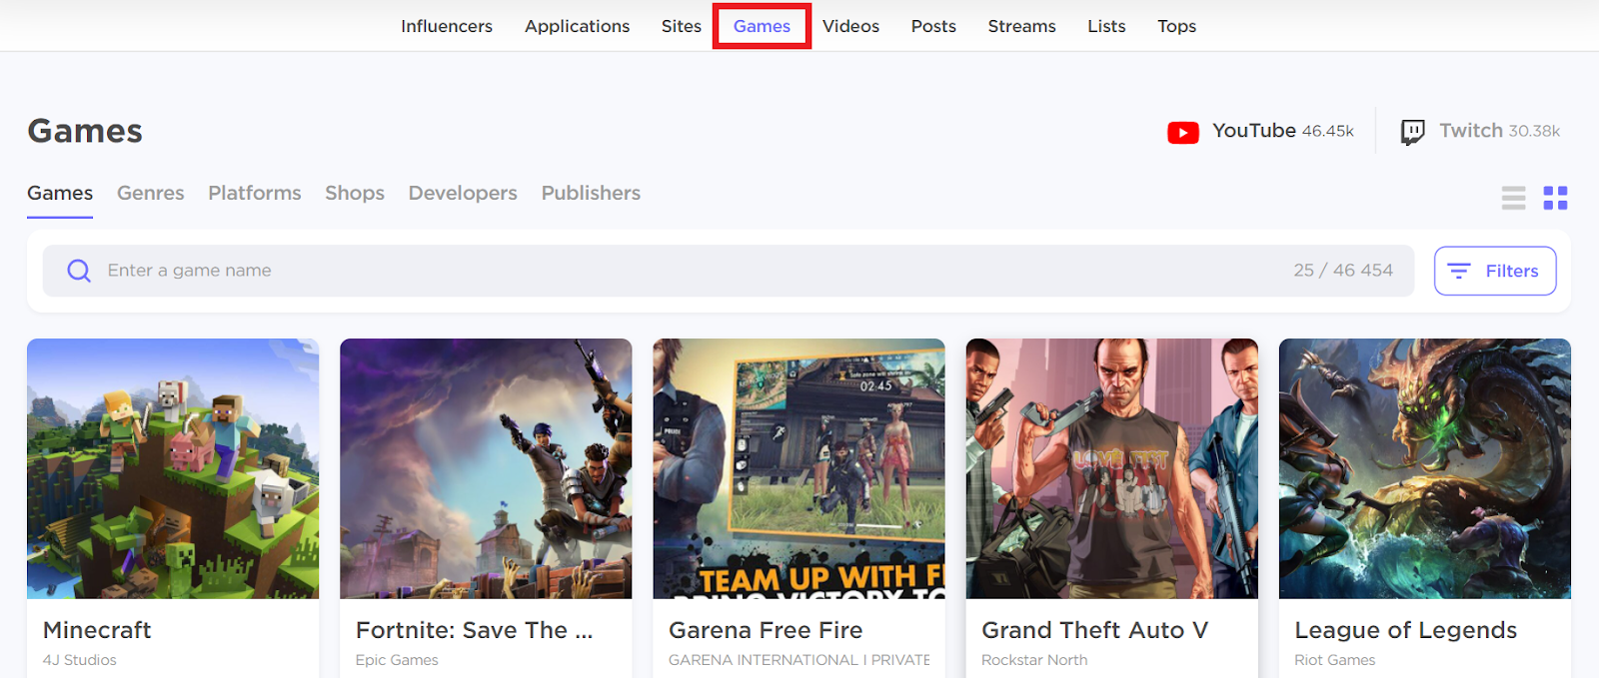Open the Minecraft cover thumbnail
This screenshot has width=1599, height=678.
(173, 468)
